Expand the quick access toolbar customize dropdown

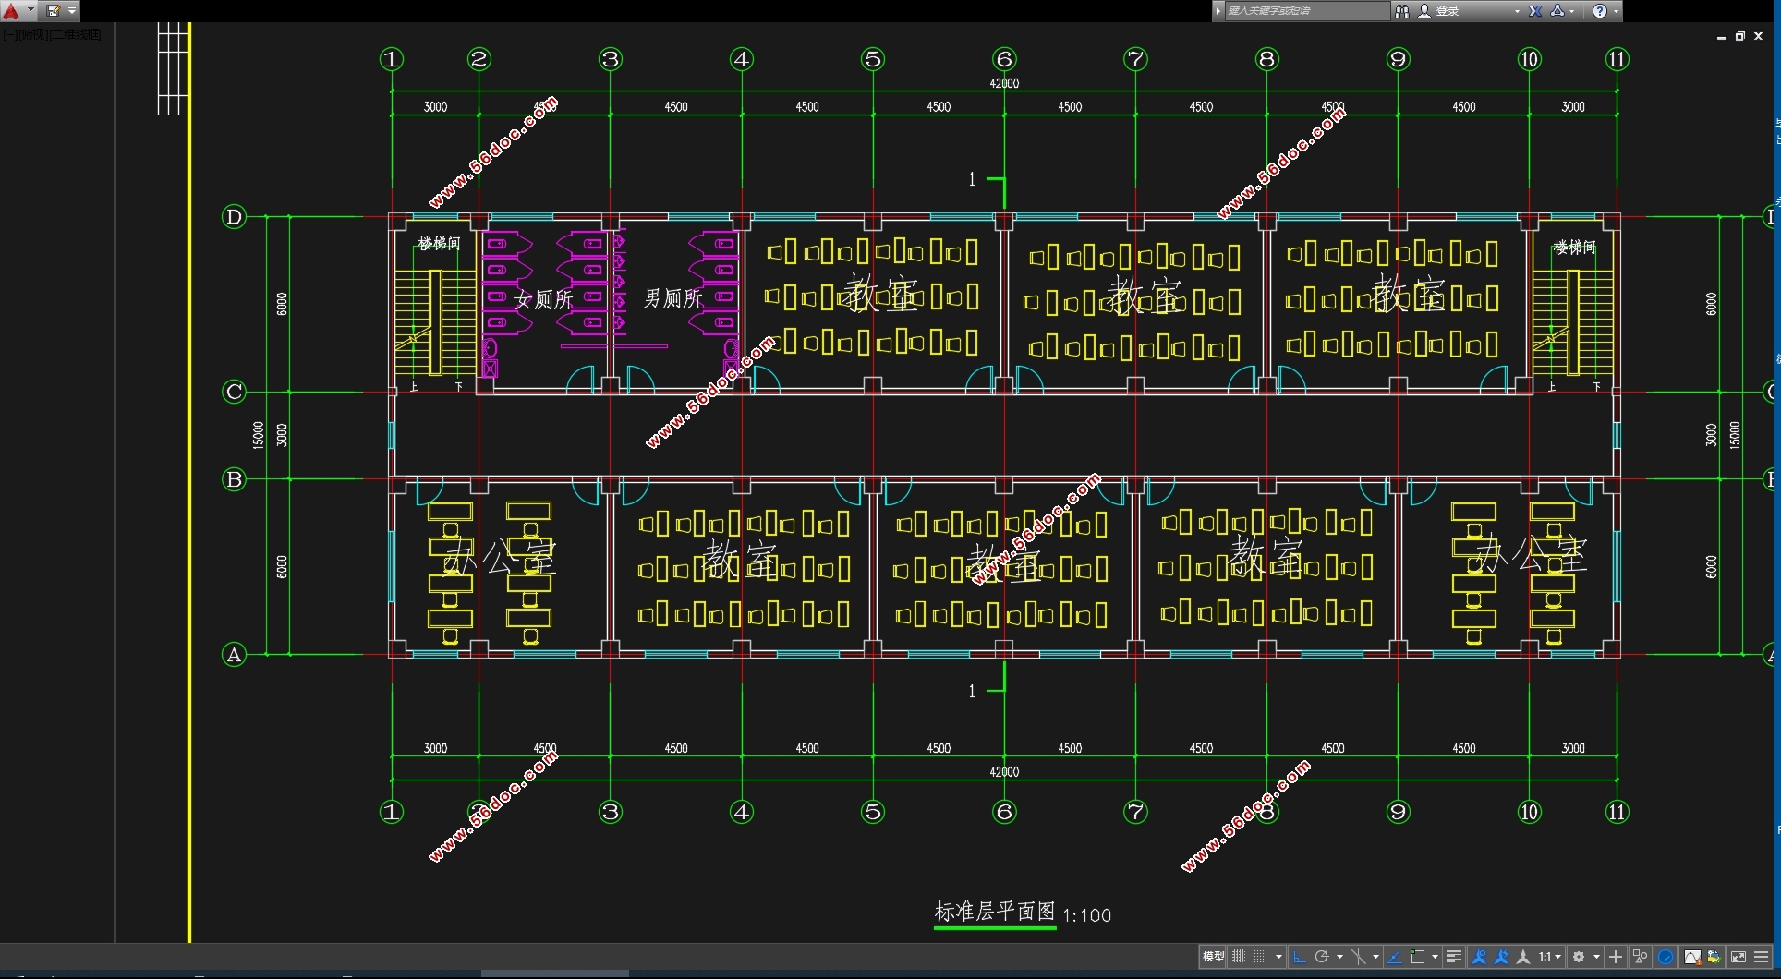(72, 11)
